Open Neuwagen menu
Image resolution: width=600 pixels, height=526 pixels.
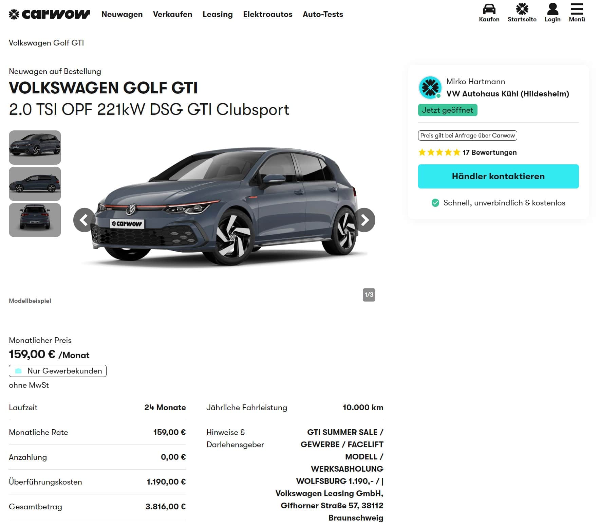tap(122, 14)
